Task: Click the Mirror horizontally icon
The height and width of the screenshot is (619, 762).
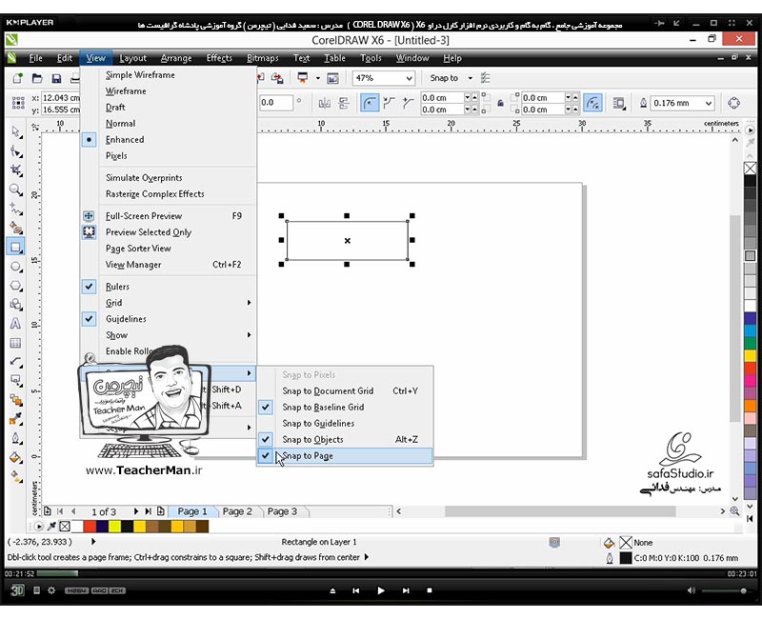Action: click(324, 103)
